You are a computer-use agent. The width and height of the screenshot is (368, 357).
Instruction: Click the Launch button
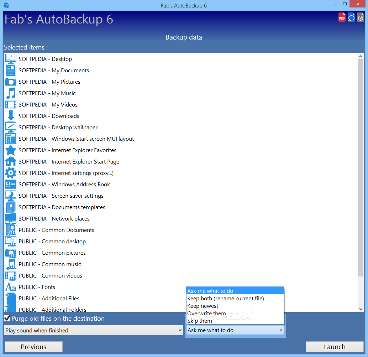(335, 347)
